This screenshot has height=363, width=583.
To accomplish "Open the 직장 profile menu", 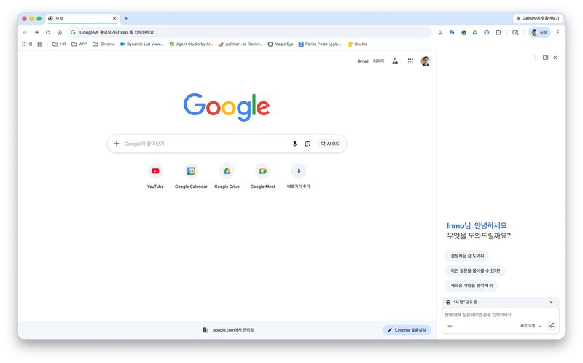I will point(539,32).
